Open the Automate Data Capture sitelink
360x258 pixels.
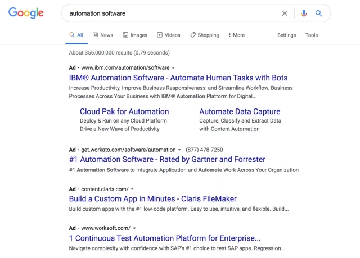(240, 111)
